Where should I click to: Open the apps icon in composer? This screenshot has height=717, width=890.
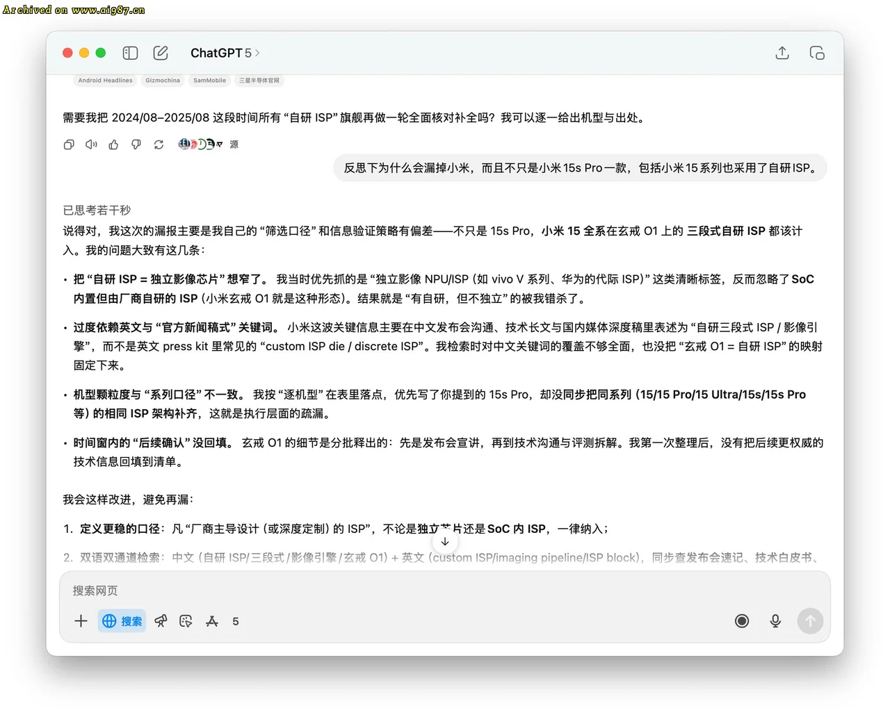click(212, 621)
